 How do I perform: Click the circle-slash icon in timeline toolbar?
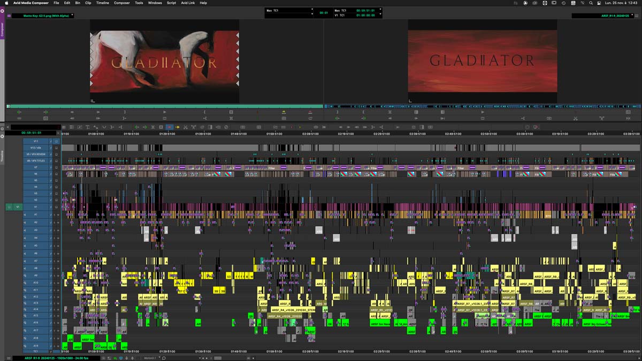(226, 127)
